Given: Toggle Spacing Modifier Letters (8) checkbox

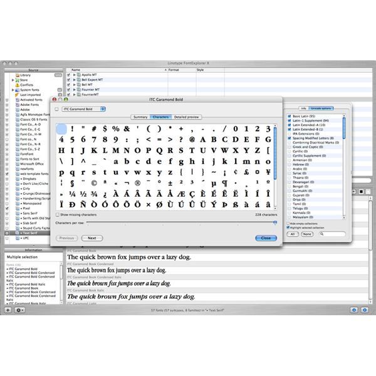Looking at the screenshot, I should click(289, 138).
